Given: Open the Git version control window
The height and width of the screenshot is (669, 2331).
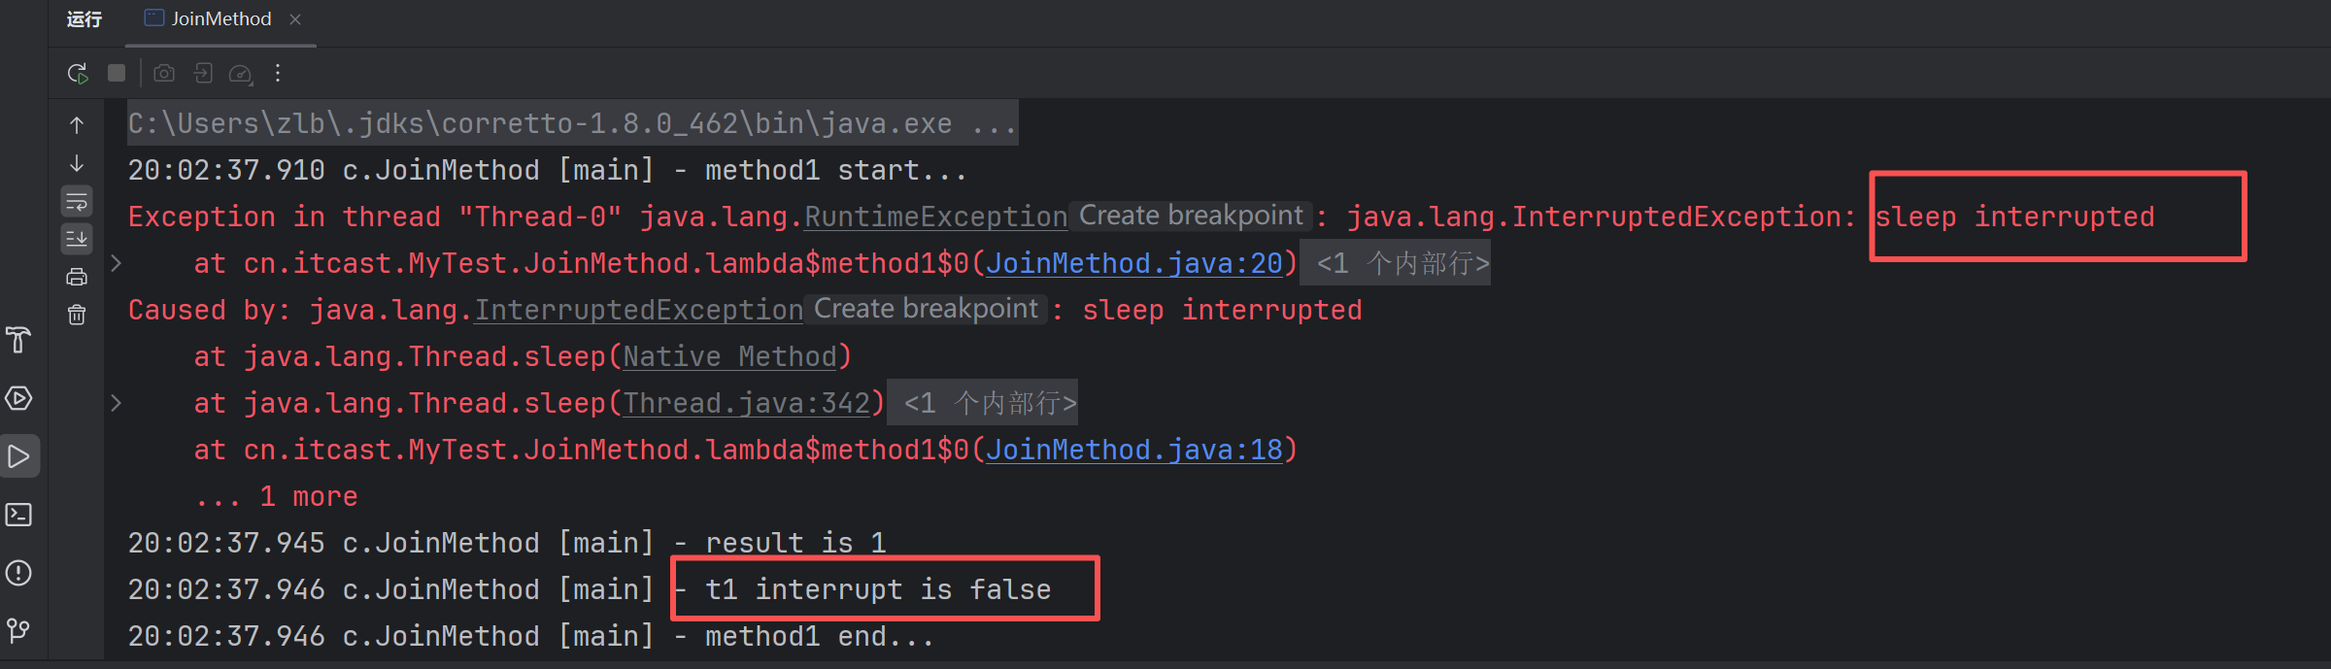Looking at the screenshot, I should pyautogui.click(x=19, y=630).
